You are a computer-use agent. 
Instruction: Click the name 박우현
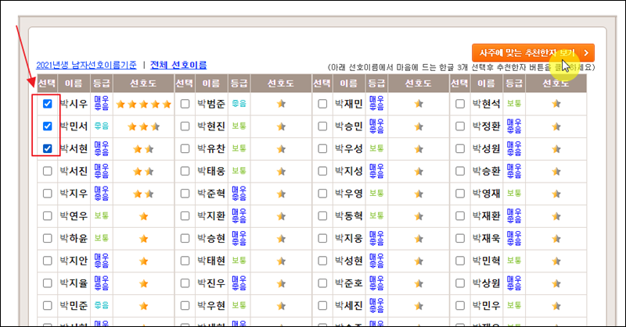tap(211, 305)
